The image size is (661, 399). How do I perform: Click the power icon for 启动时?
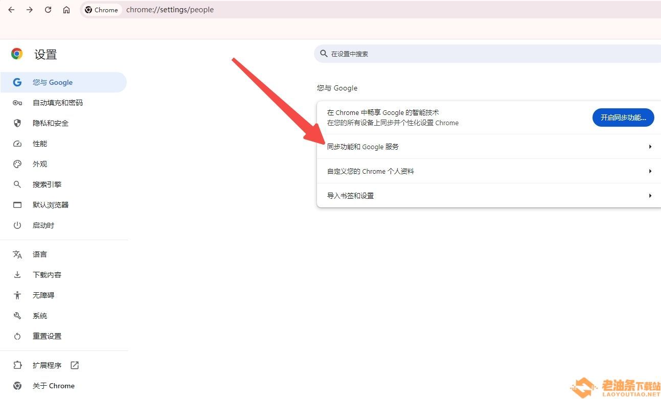coord(17,225)
